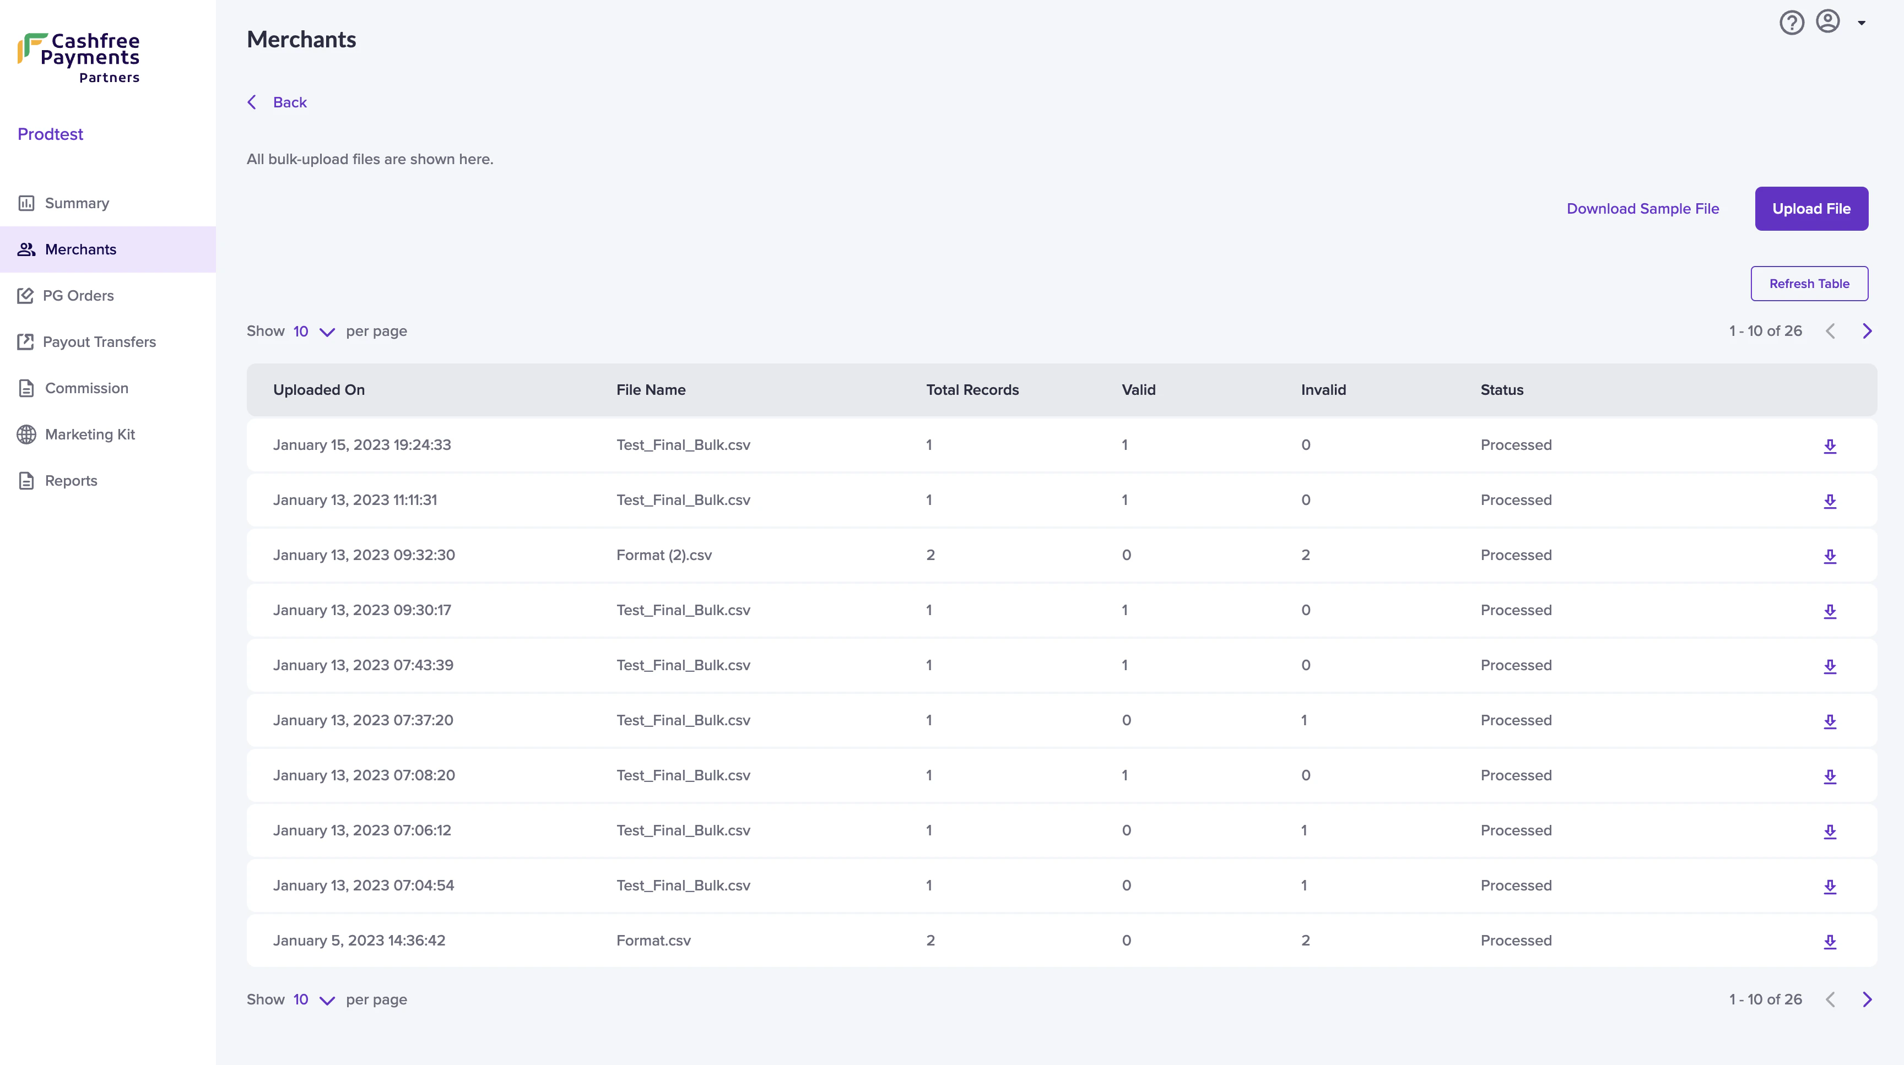Screen dimensions: 1904x1065
Task: Download the Format (2).csv upload result
Action: [x=1829, y=556]
